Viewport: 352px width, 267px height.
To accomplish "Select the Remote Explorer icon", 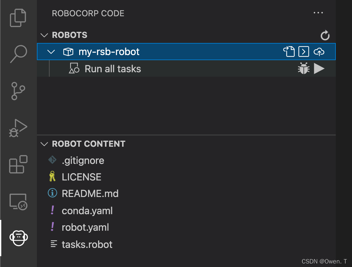I will 18,201.
